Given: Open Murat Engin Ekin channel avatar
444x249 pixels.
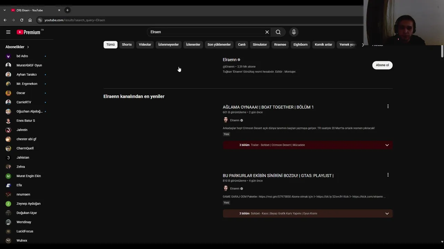Looking at the screenshot, I should (x=8, y=176).
